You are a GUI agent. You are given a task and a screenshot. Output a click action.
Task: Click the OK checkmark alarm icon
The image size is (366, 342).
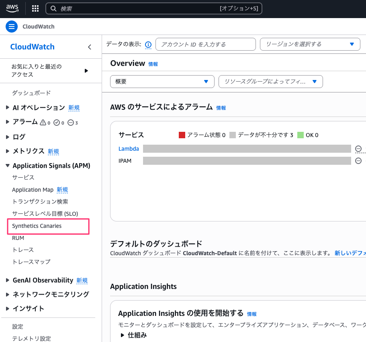tap(57, 122)
